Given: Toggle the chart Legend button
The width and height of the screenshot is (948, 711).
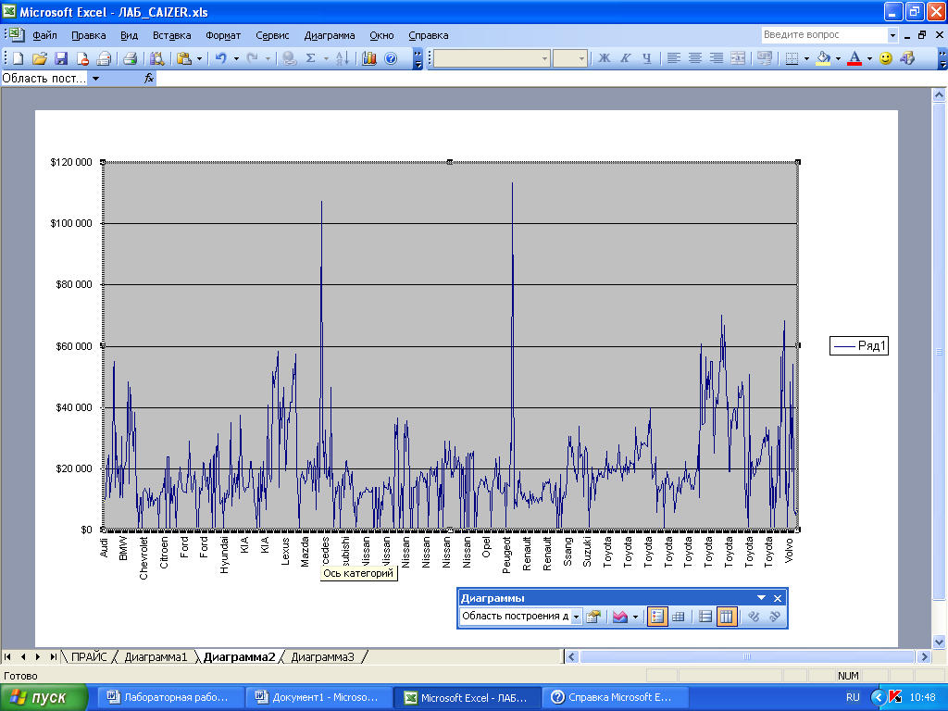Looking at the screenshot, I should pyautogui.click(x=657, y=616).
